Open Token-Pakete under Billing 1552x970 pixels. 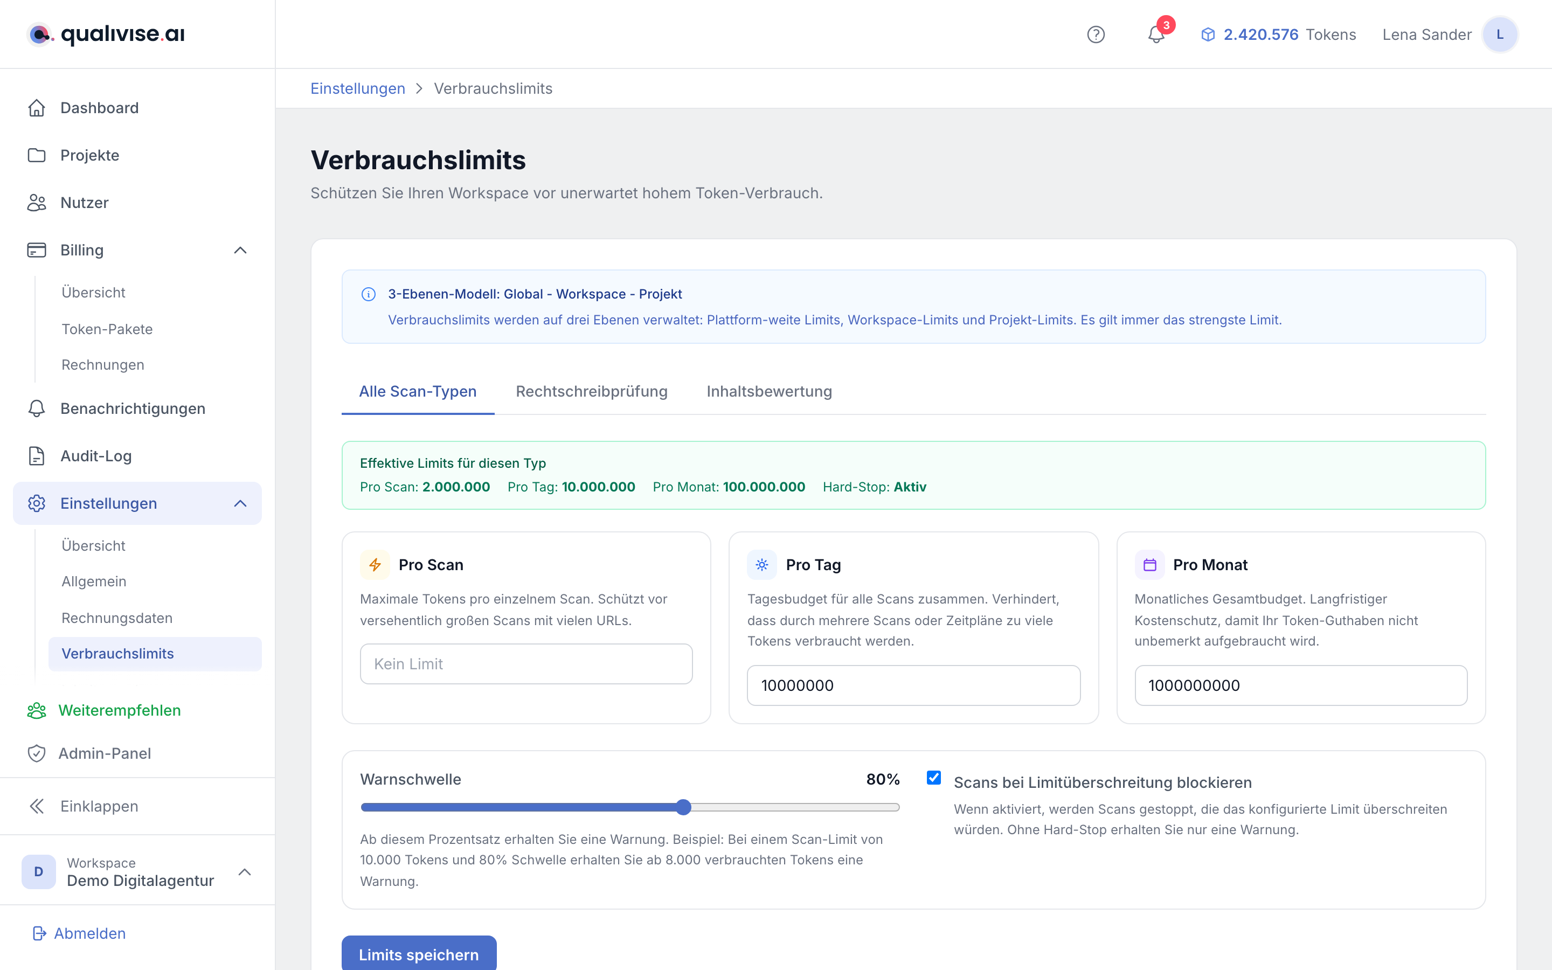(107, 329)
